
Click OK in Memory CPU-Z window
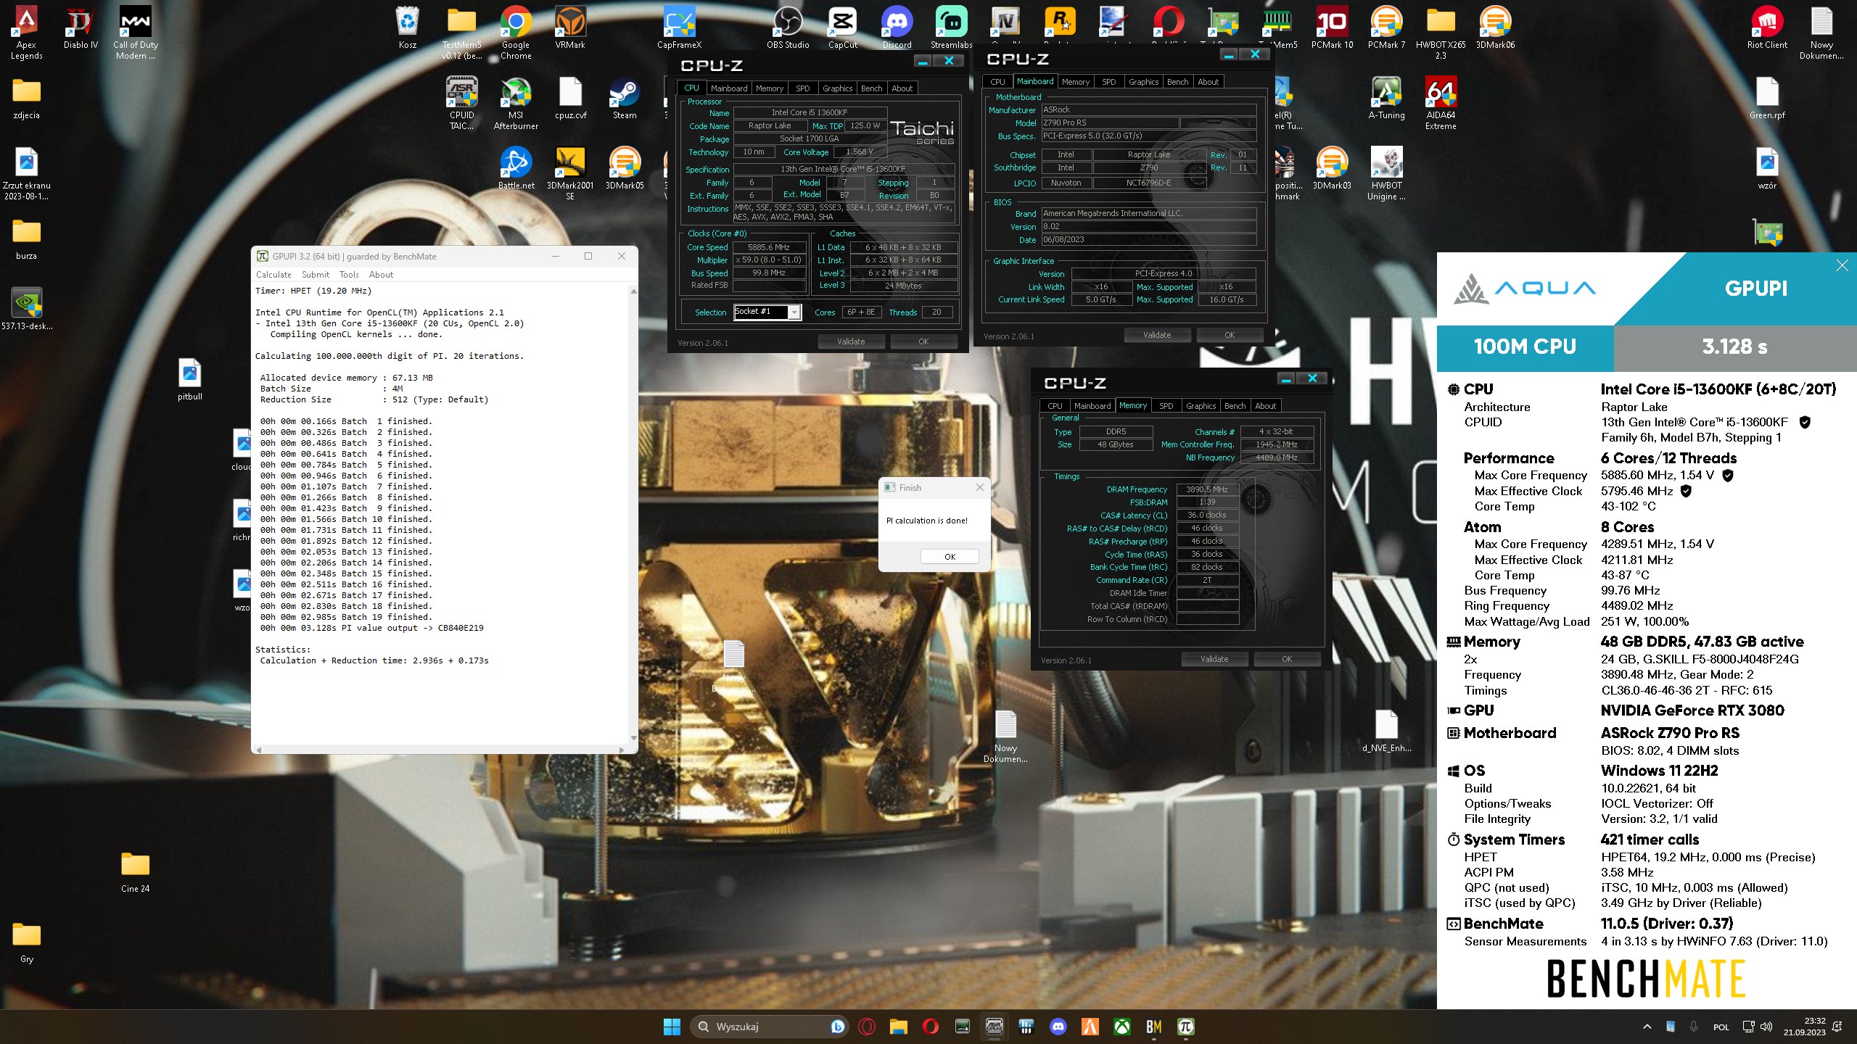pyautogui.click(x=1287, y=659)
